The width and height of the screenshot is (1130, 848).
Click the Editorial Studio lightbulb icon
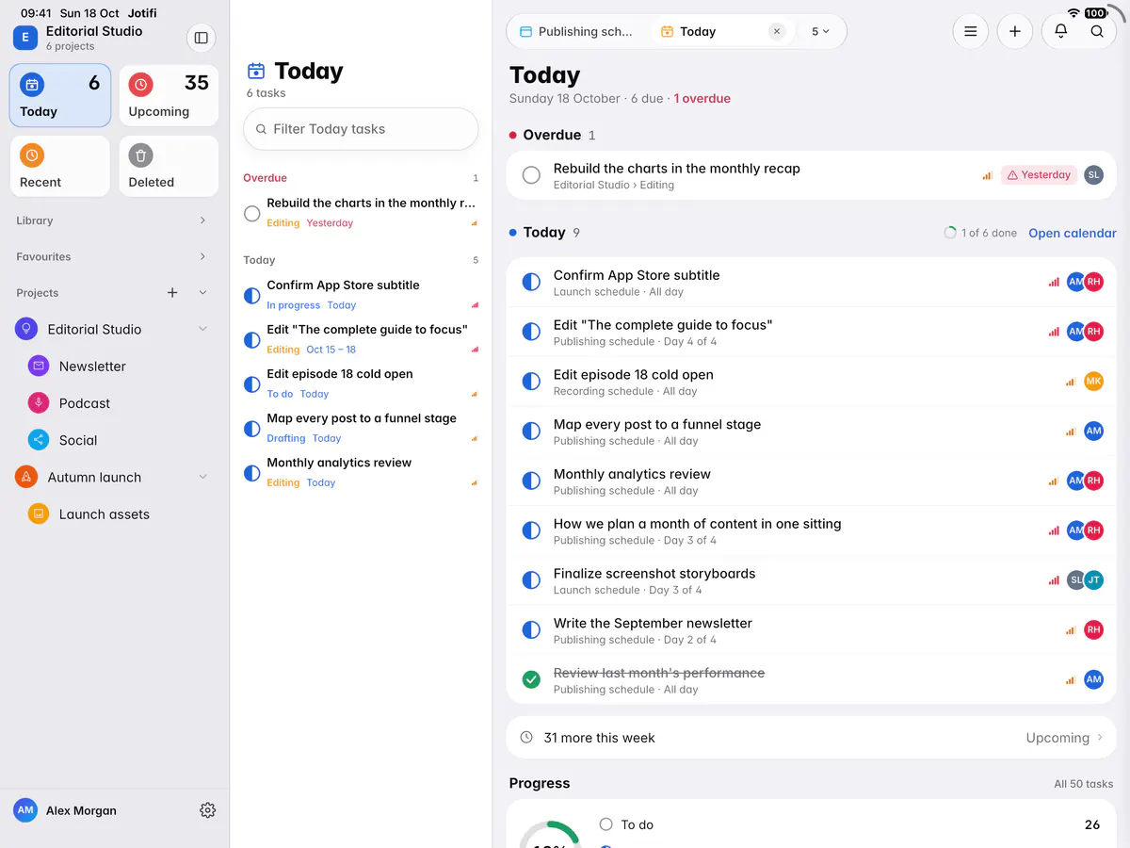[x=26, y=329]
